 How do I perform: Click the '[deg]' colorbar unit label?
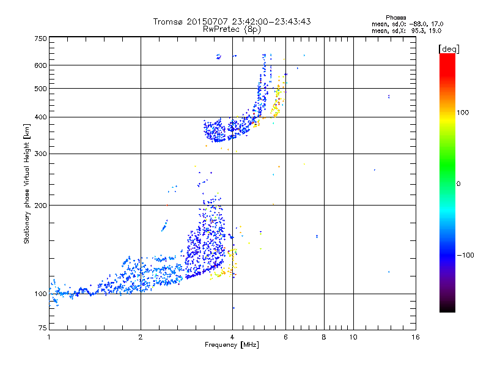click(x=449, y=49)
